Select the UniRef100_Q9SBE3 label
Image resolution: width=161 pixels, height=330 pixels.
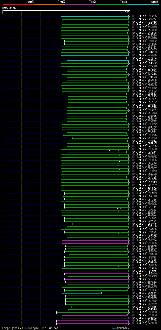144,94
